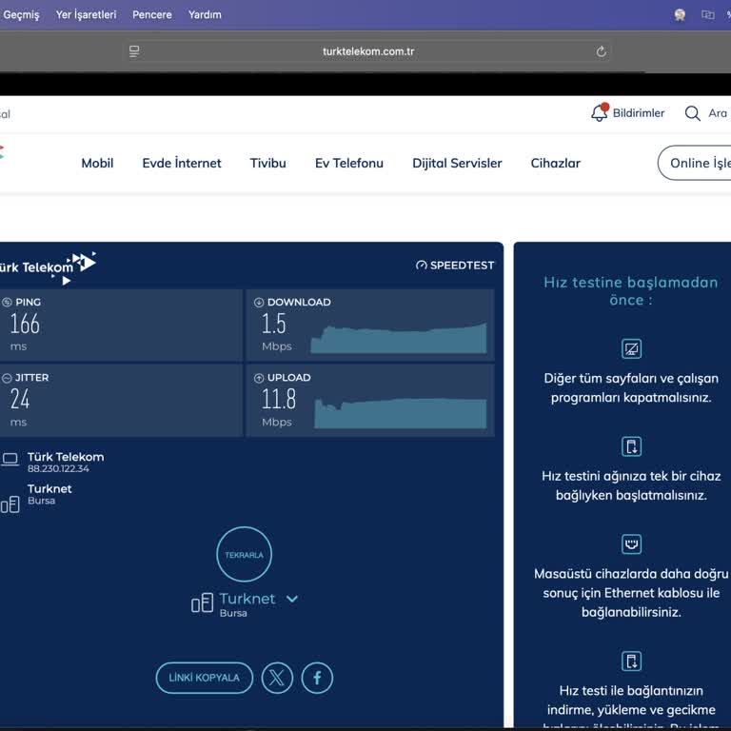Image resolution: width=731 pixels, height=731 pixels.
Task: Expand the Turknet server dropdown chevron
Action: 292,599
